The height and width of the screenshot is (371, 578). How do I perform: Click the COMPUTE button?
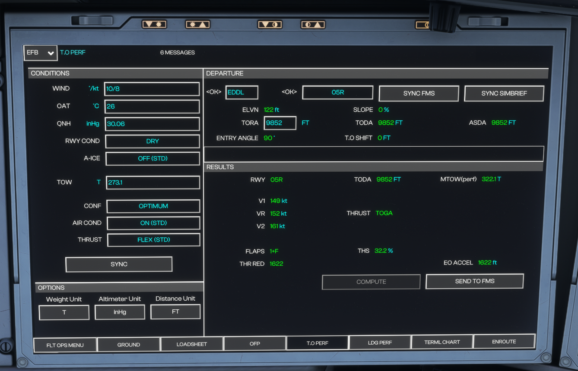(x=371, y=282)
